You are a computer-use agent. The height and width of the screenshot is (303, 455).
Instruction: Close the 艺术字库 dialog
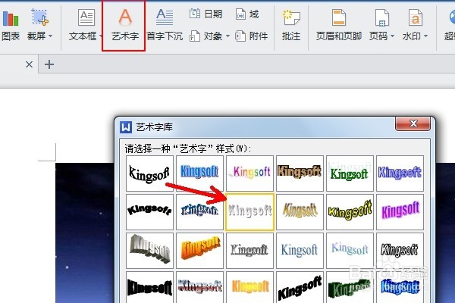[x=413, y=123]
